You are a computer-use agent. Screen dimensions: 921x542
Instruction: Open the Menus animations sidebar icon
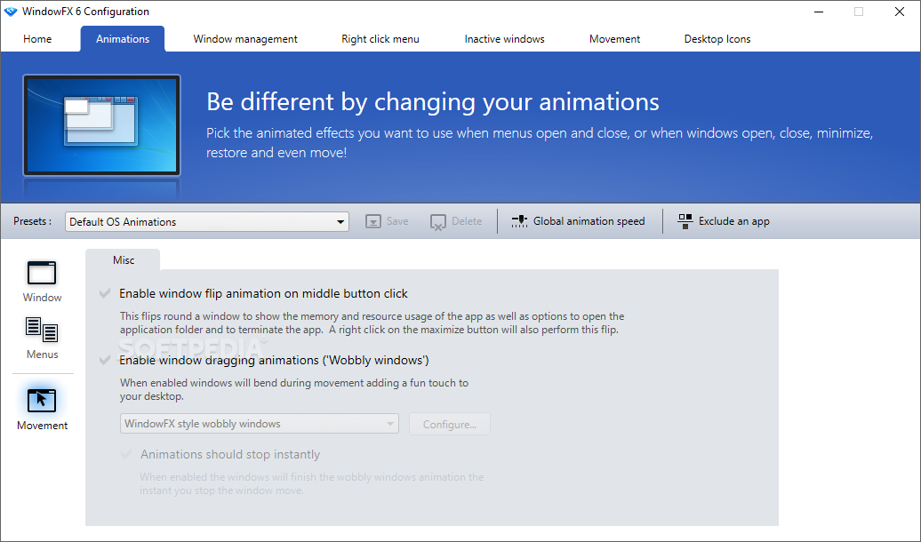42,330
